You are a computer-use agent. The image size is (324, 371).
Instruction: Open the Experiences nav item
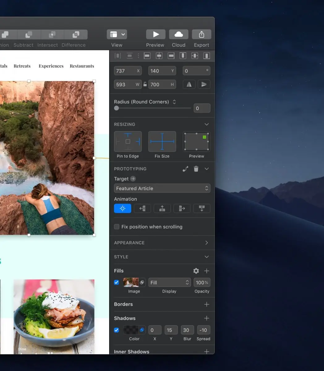51,66
